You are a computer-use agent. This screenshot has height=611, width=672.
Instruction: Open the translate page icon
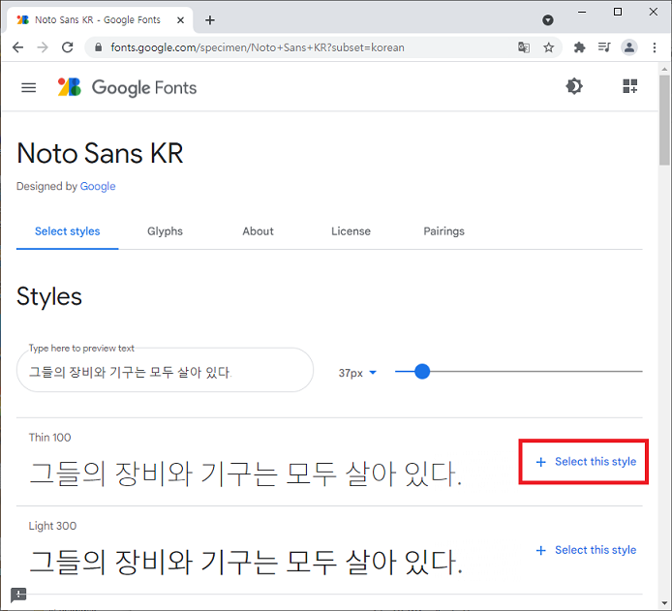point(523,47)
